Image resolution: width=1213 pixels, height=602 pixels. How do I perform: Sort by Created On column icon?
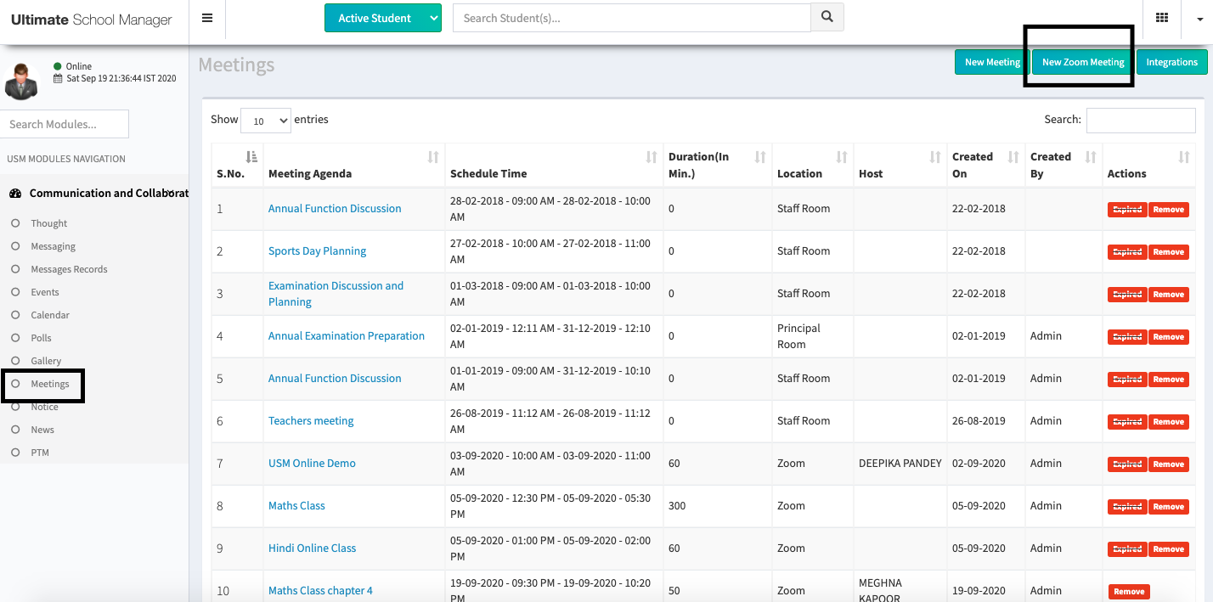(1013, 156)
